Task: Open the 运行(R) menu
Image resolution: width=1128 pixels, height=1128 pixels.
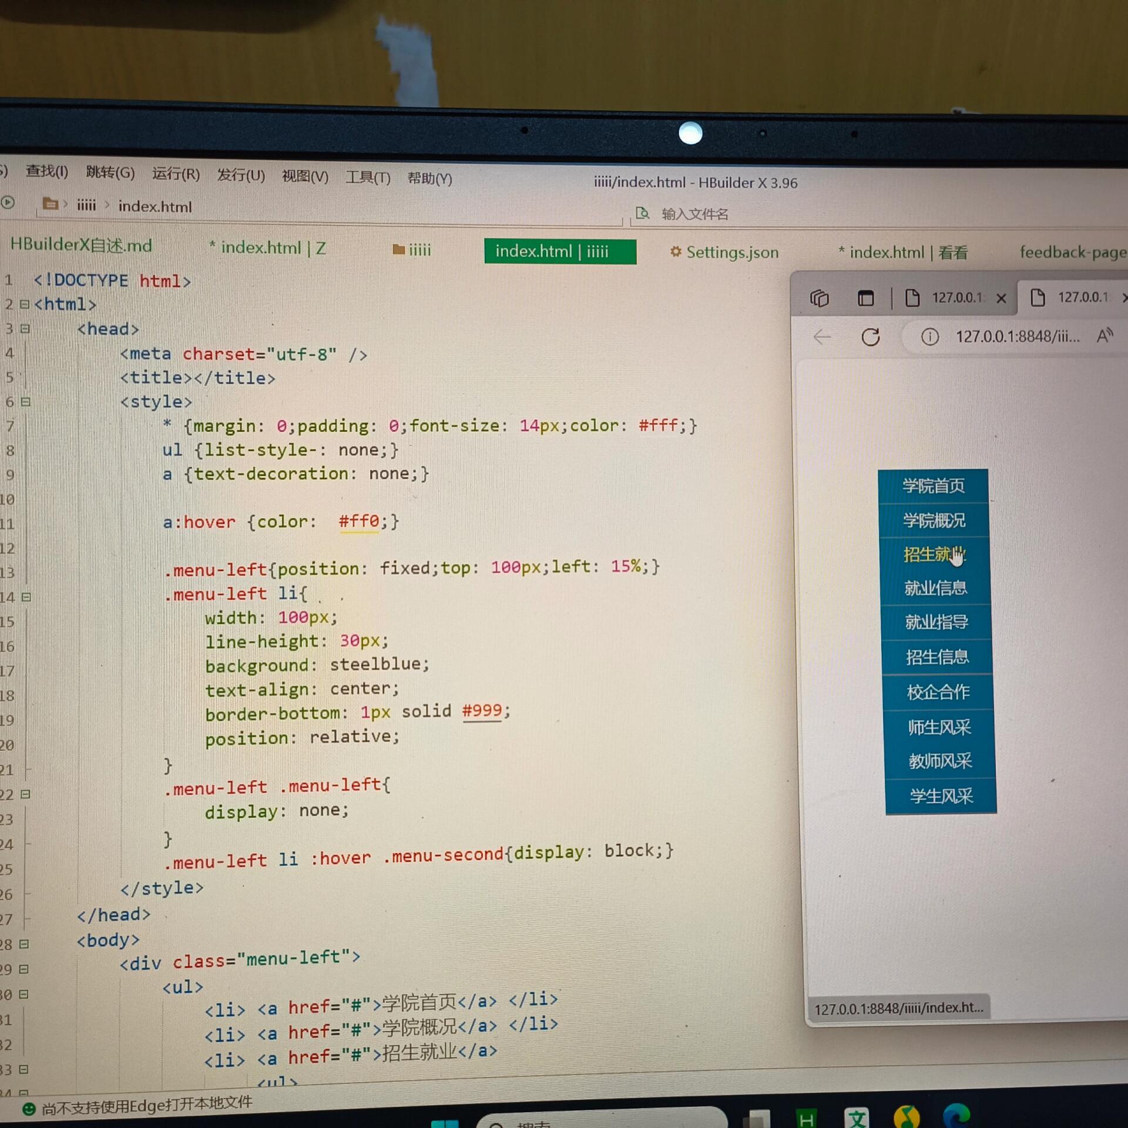Action: (x=176, y=174)
